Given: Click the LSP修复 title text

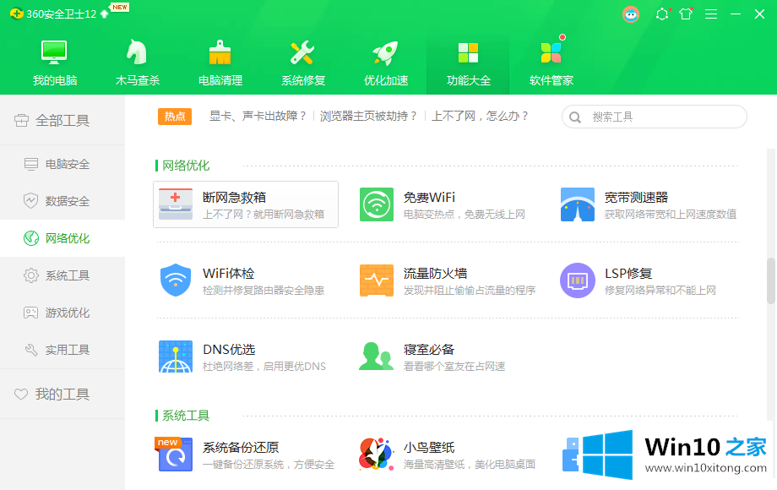Looking at the screenshot, I should [628, 274].
